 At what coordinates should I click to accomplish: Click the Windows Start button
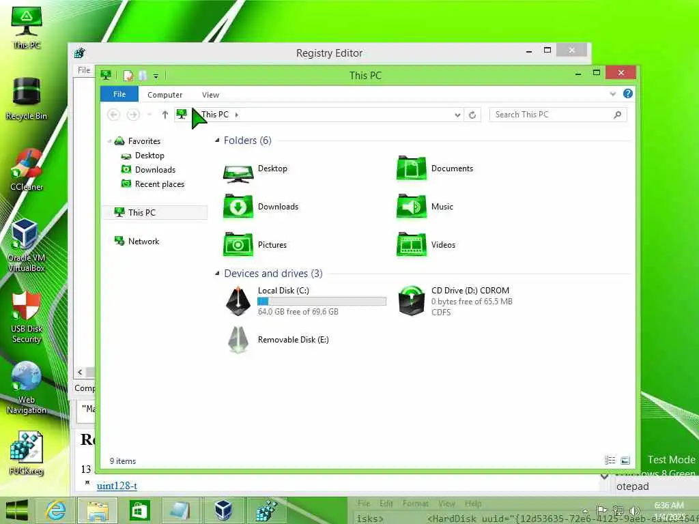pyautogui.click(x=16, y=510)
